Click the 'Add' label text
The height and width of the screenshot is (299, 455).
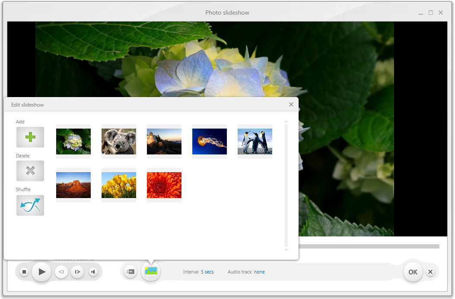coord(20,122)
